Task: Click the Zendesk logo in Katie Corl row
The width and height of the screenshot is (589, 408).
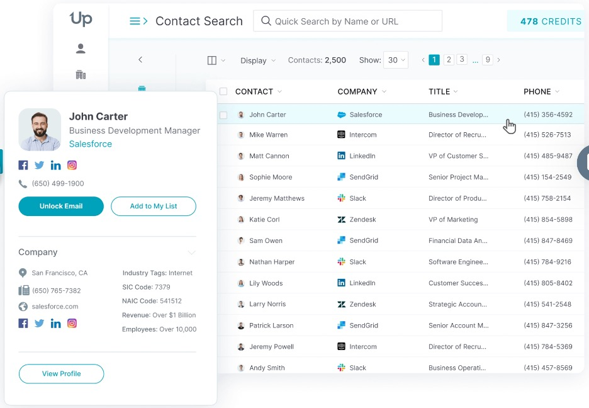Action: (x=341, y=219)
